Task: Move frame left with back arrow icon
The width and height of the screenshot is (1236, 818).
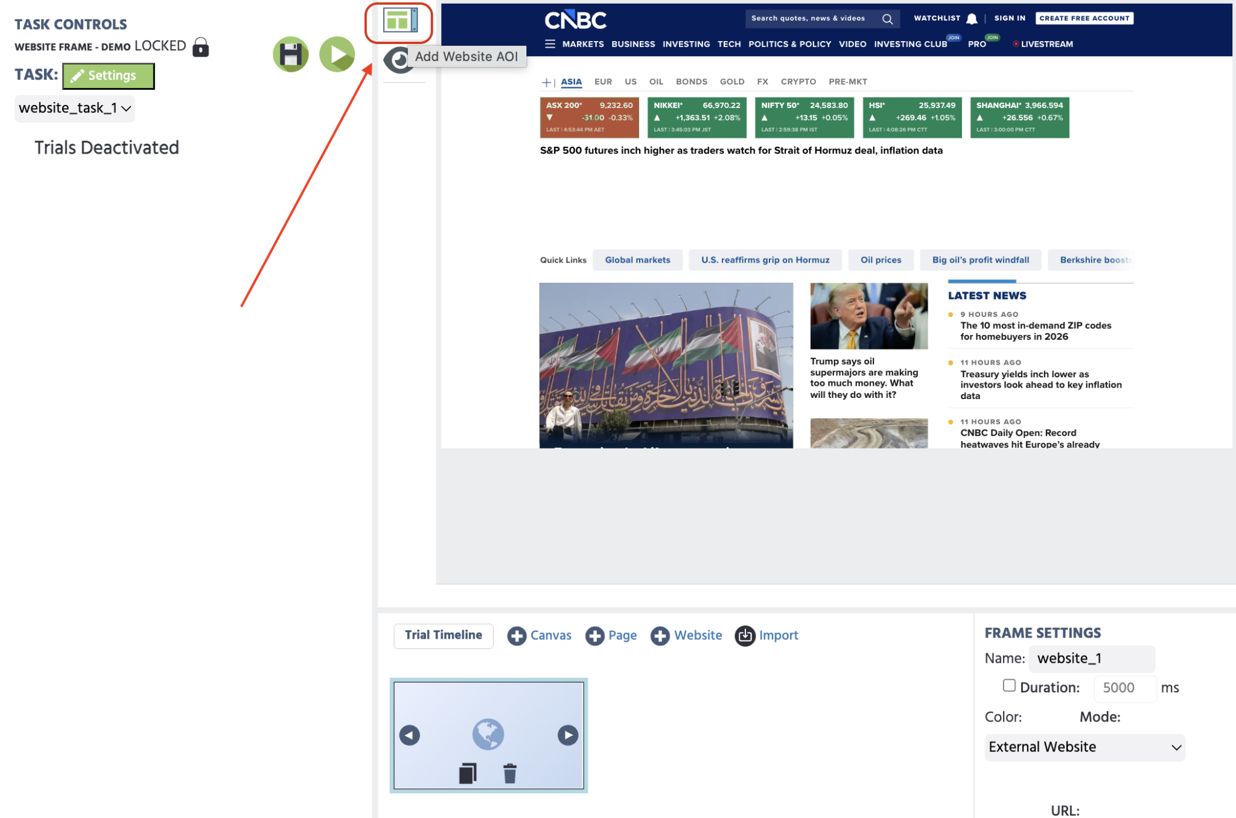Action: point(410,735)
